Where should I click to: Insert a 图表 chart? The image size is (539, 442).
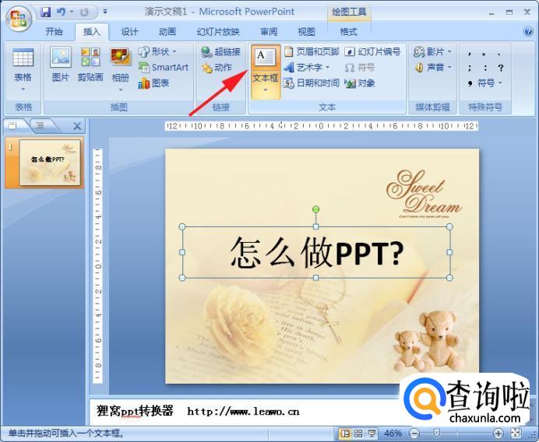point(153,82)
